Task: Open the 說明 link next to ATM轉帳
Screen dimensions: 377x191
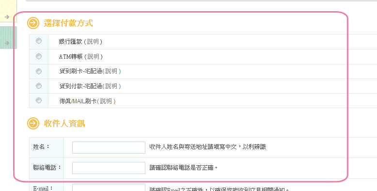Action: 94,57
